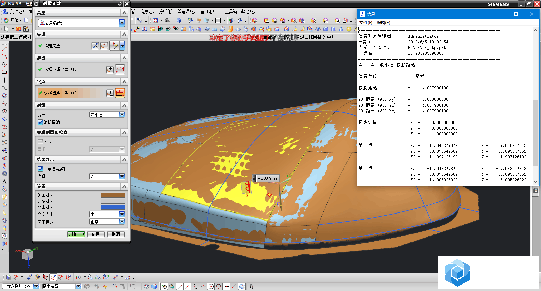Viewport: 541px width, 291px height.
Task: Click the measure icon beside start point selection
Action: point(120,69)
